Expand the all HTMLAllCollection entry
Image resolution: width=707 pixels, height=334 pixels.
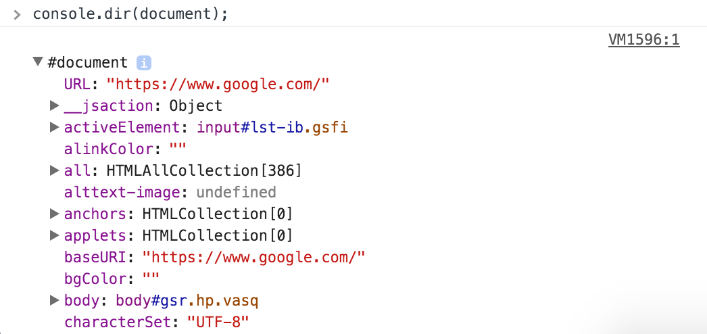(x=55, y=171)
